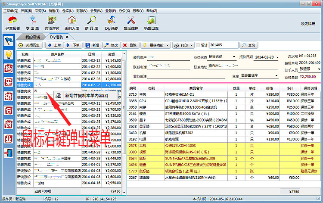Viewport: 323px width, 203px height.
Task: Click the 商品名称 column header
Action: point(196,88)
